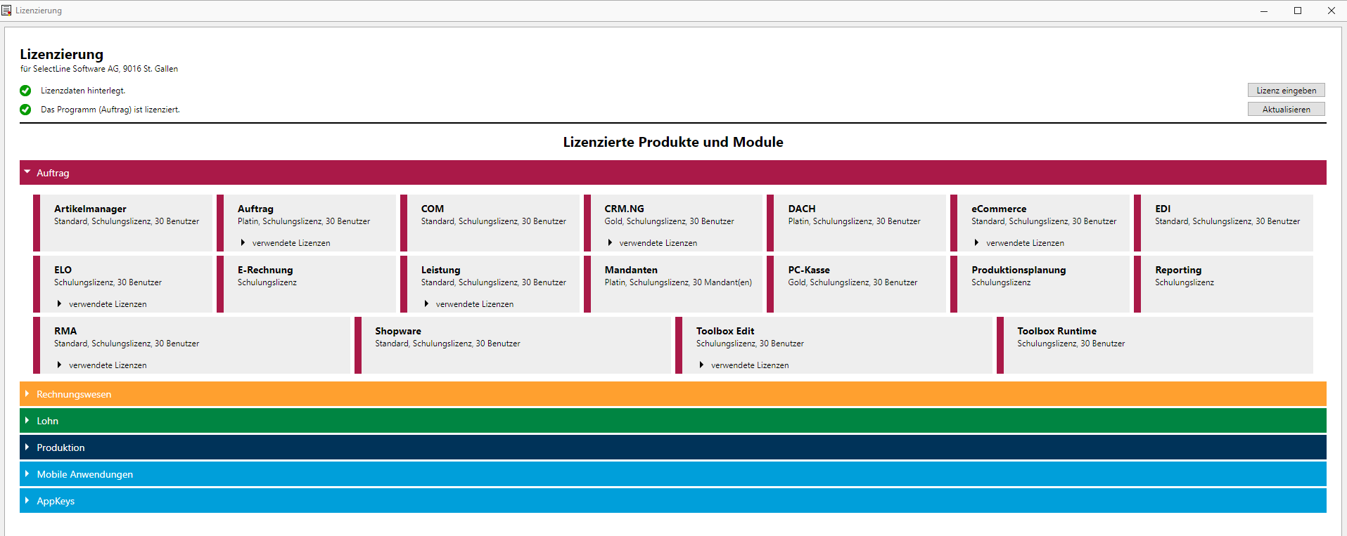Select the COM module title
1347x536 pixels.
(433, 209)
